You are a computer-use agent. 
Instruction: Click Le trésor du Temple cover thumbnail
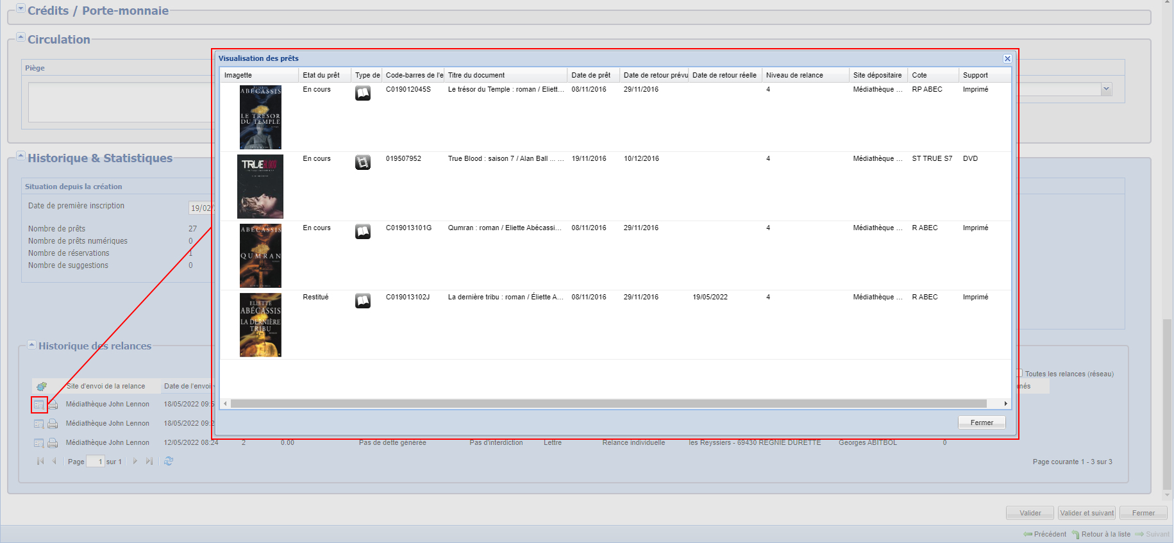[x=260, y=117]
